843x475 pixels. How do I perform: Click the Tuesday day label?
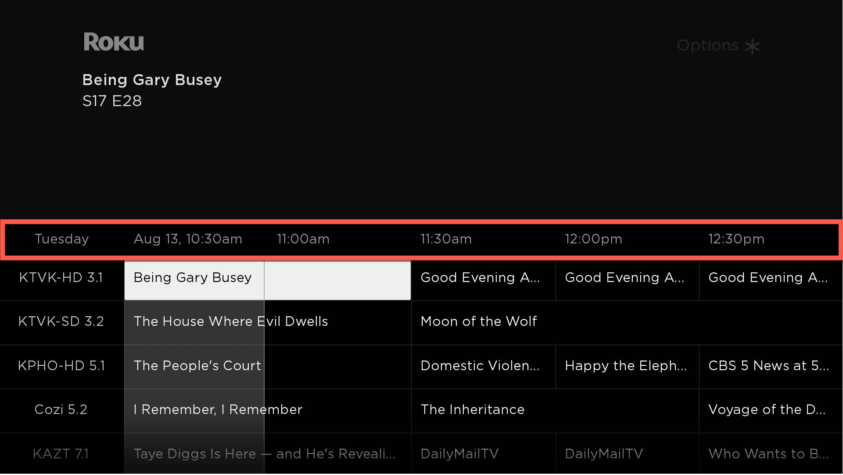tap(61, 239)
